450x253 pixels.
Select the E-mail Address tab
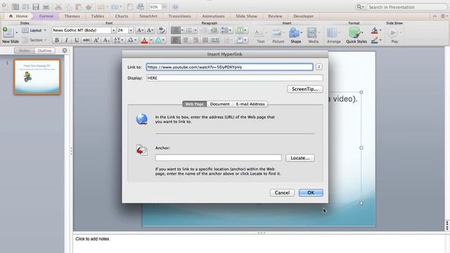coord(250,104)
